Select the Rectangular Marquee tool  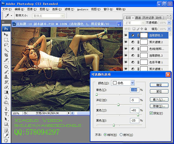click(6, 40)
